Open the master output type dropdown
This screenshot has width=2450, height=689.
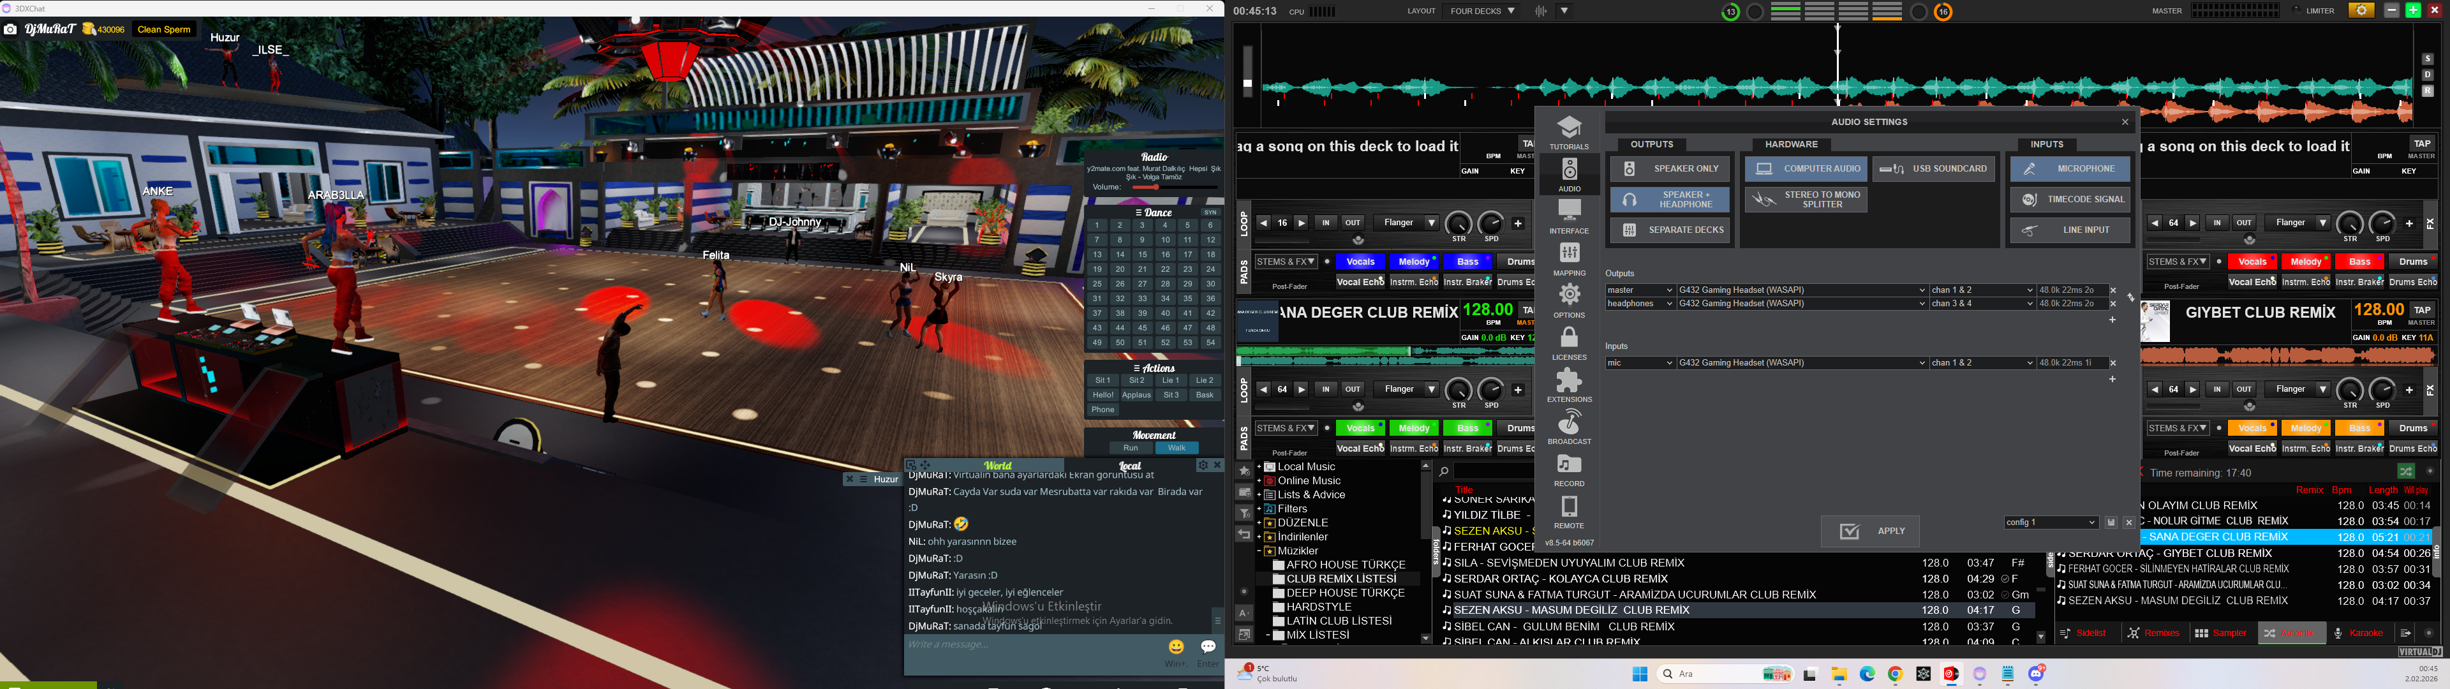[1640, 290]
